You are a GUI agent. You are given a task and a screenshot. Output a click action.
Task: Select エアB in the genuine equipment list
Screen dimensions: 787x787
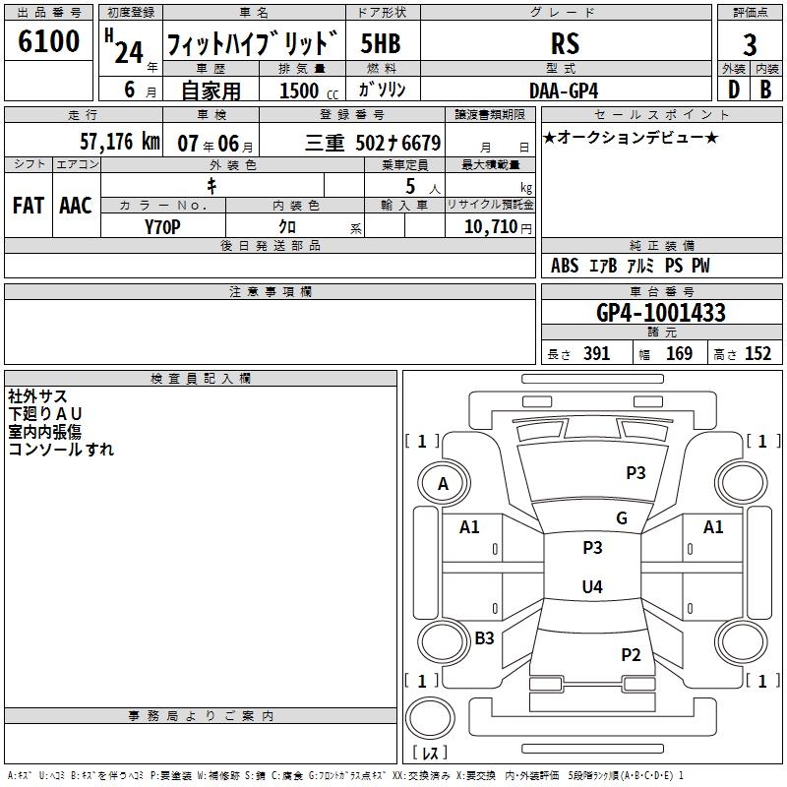(x=603, y=266)
